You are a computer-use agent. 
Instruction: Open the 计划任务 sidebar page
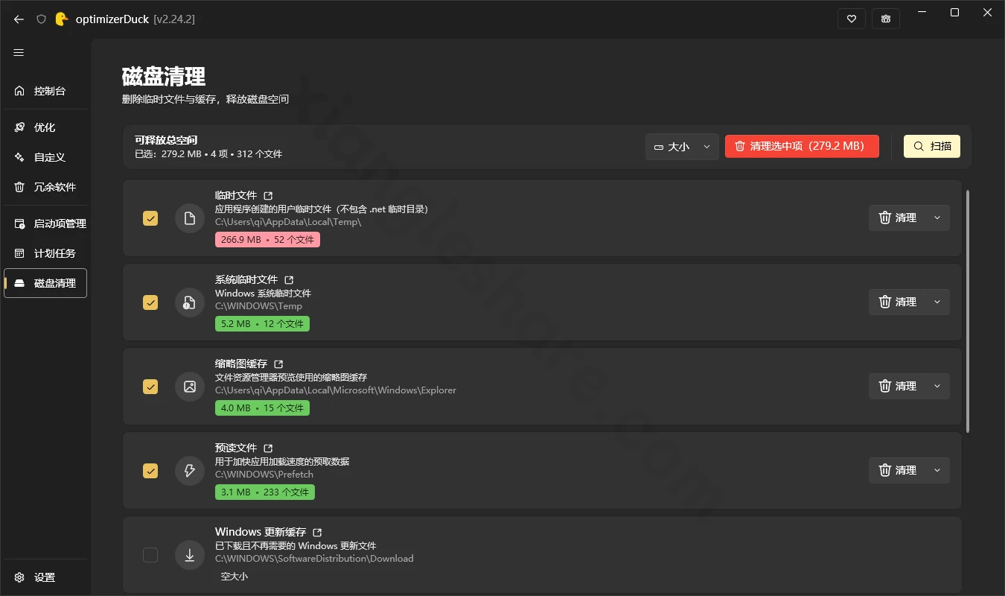45,253
